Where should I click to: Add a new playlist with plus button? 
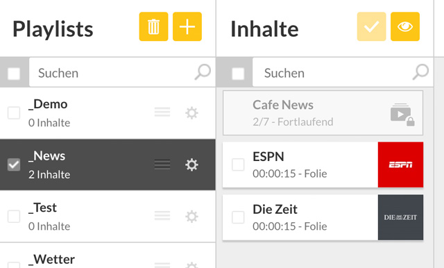[x=187, y=26]
